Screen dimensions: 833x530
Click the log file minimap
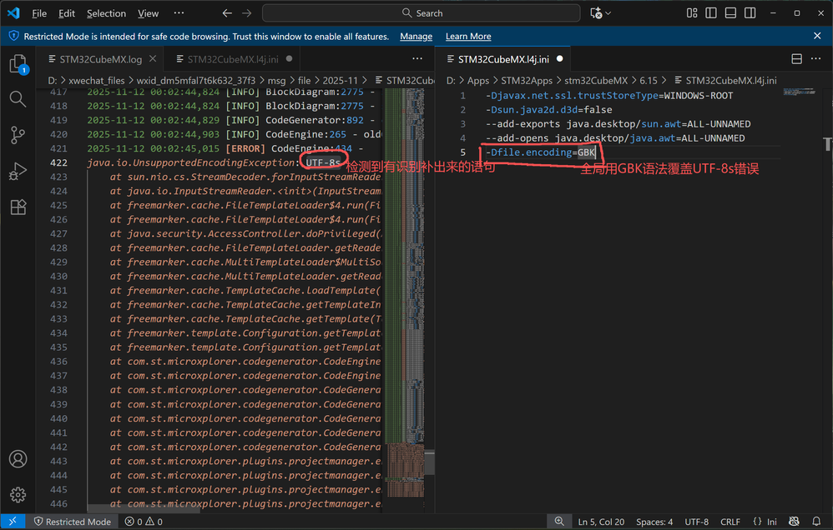click(404, 292)
